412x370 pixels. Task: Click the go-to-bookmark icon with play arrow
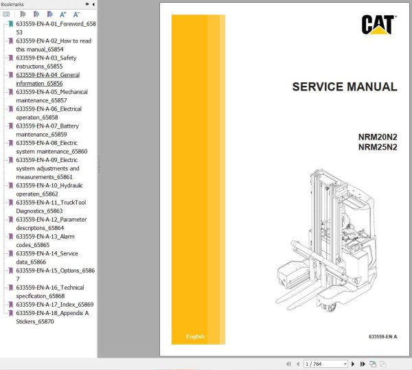pos(49,14)
